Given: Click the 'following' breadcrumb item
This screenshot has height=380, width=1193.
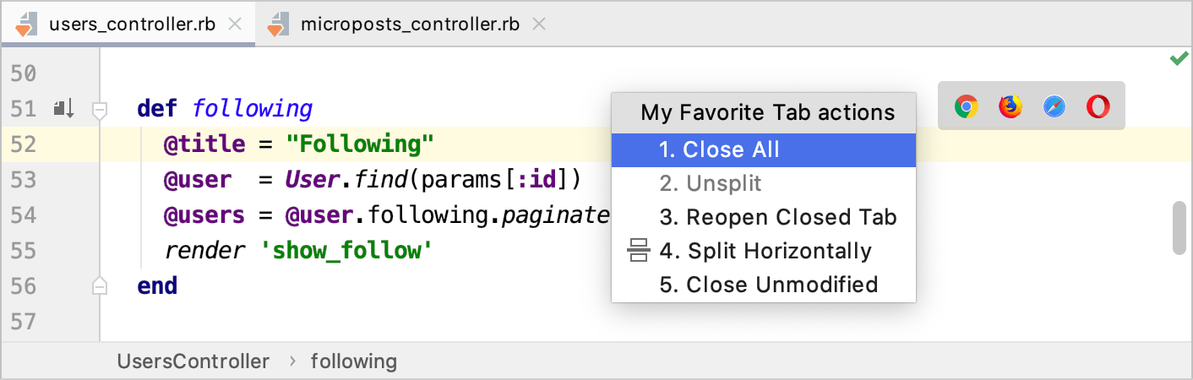Looking at the screenshot, I should [x=353, y=361].
